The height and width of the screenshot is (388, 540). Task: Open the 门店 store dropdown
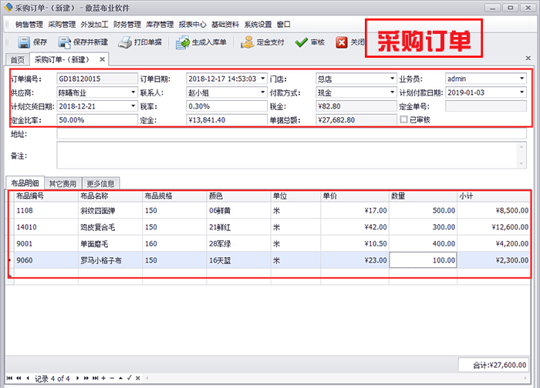click(390, 79)
